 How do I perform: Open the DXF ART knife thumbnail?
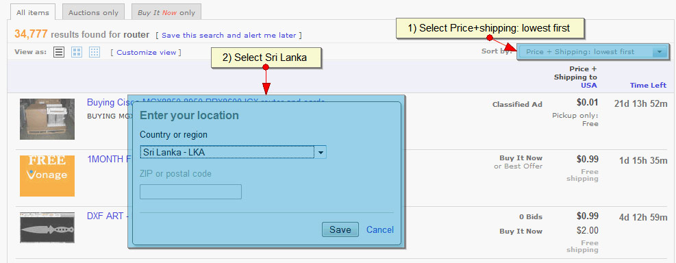tap(47, 227)
